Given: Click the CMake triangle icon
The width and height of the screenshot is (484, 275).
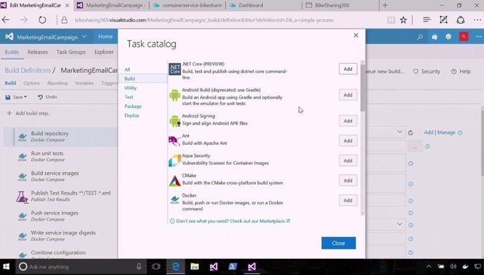Looking at the screenshot, I should [x=175, y=181].
